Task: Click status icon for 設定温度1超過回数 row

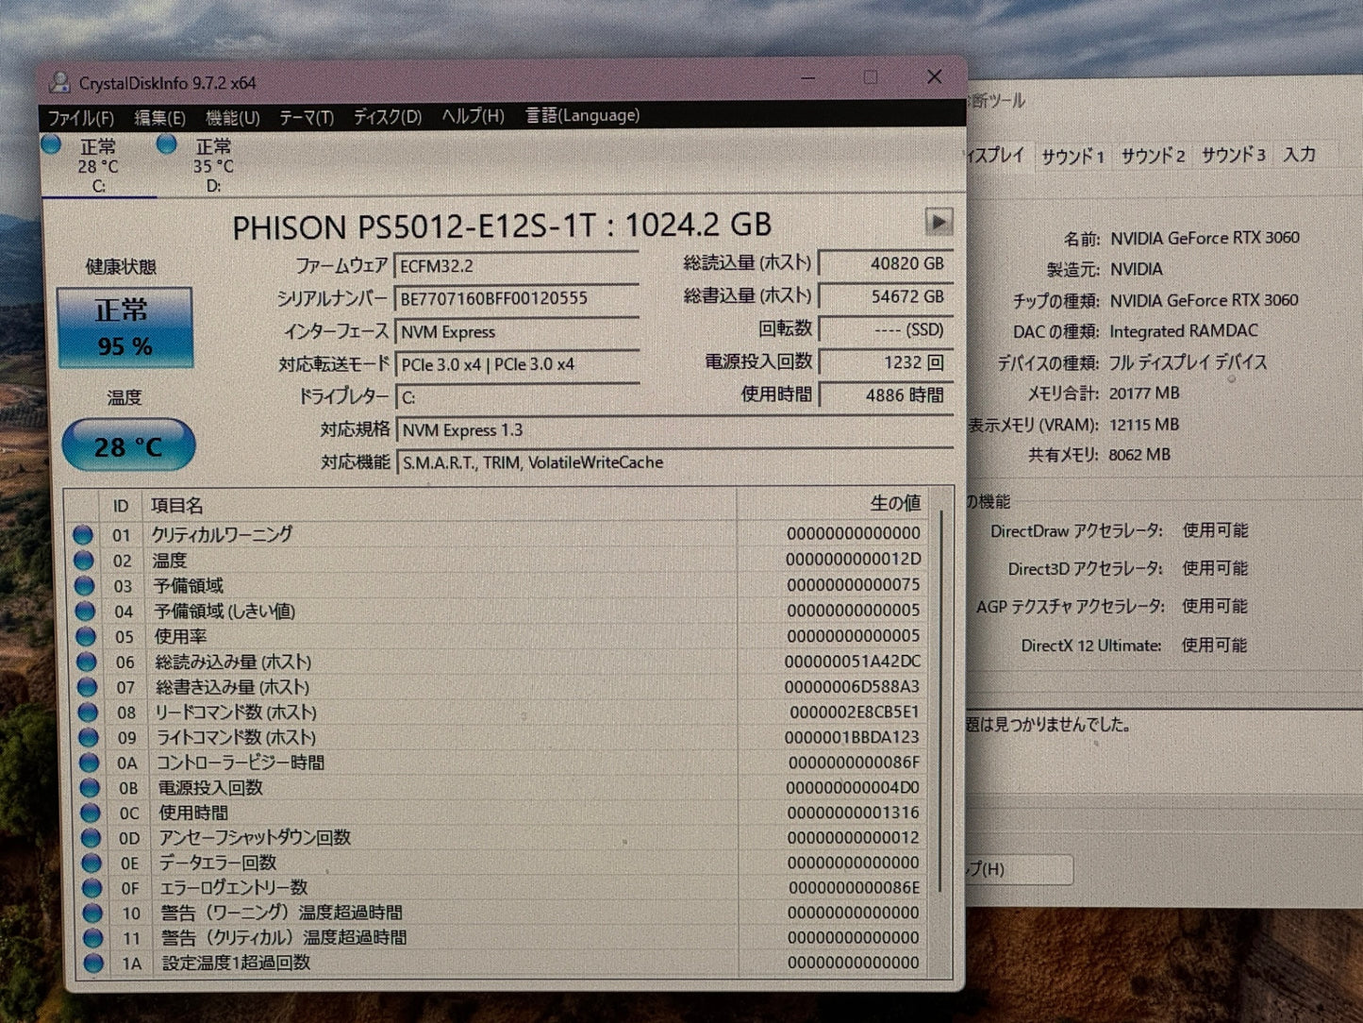Action: (x=93, y=964)
